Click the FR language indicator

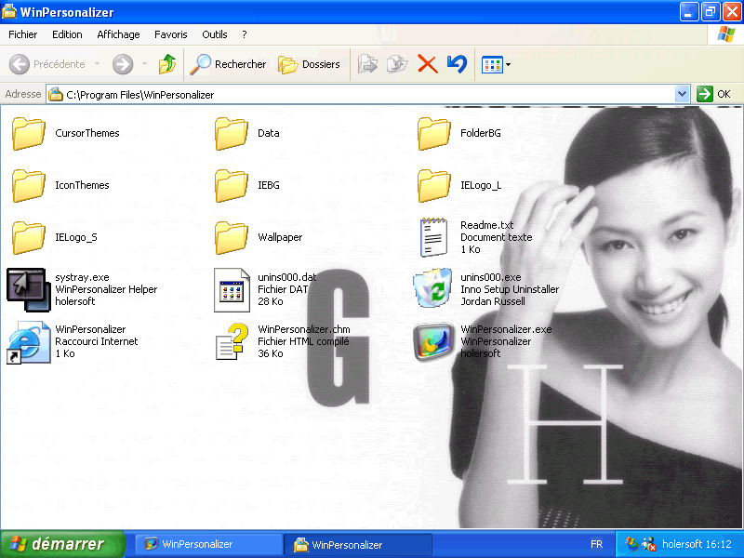596,544
